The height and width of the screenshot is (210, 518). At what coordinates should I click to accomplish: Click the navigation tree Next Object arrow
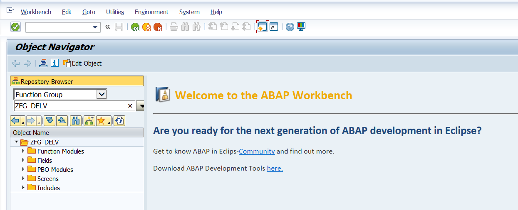(32, 121)
